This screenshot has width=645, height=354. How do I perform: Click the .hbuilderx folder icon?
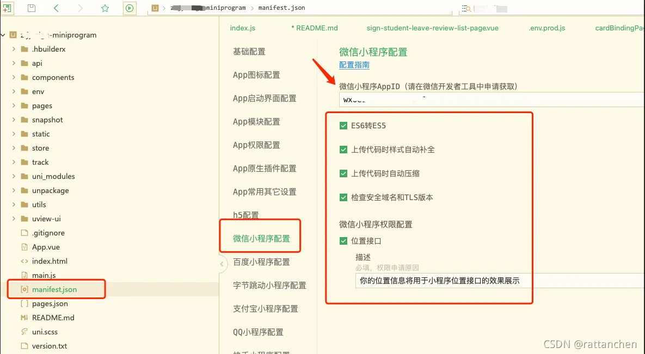pos(24,49)
